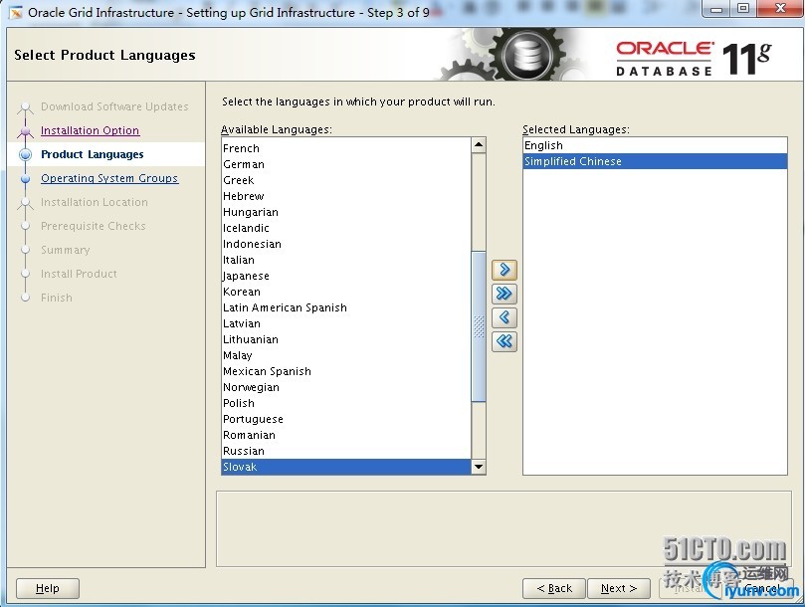This screenshot has height=607, width=805.
Task: Select Norwegian in Available Languages
Action: (x=346, y=387)
